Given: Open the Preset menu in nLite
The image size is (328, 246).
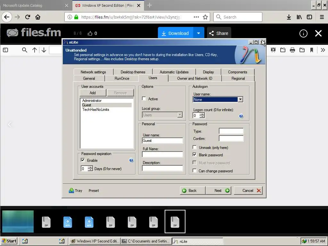Looking at the screenshot, I should (x=94, y=191).
